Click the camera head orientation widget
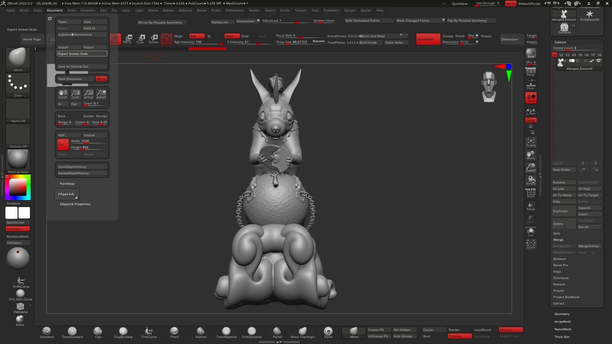 pyautogui.click(x=489, y=87)
